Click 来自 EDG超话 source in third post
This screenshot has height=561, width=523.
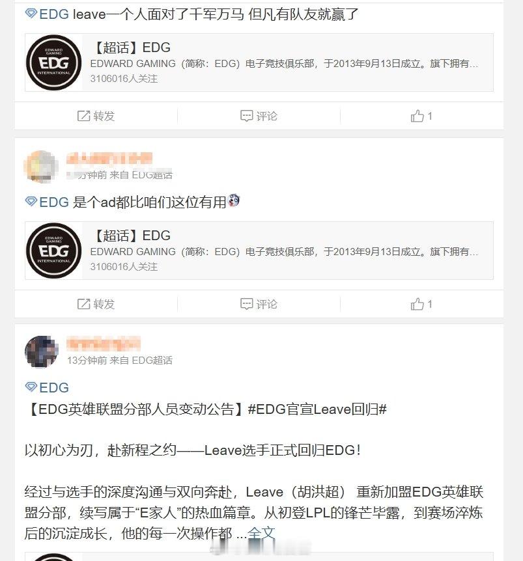click(x=141, y=361)
